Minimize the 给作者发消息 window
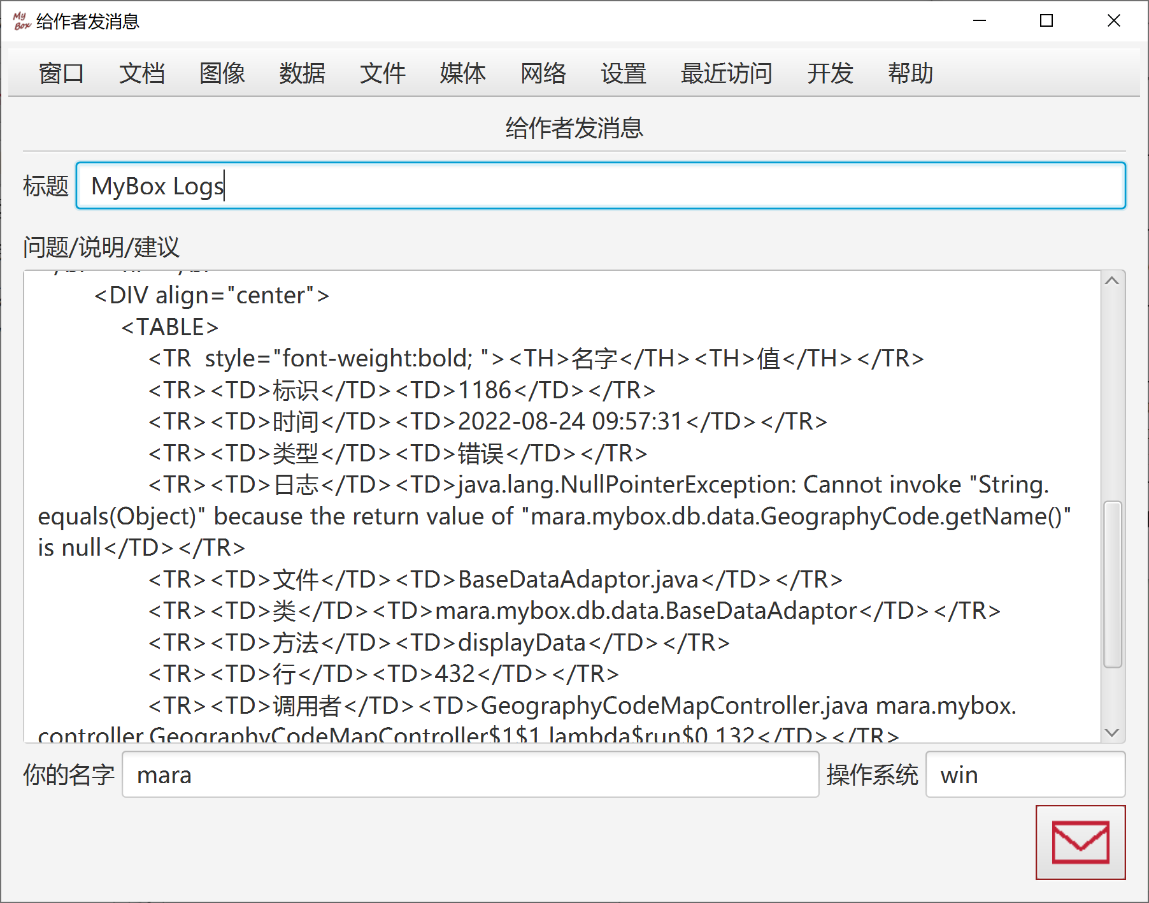The height and width of the screenshot is (903, 1149). [x=980, y=21]
